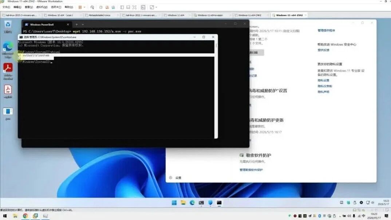Screen dimensions: 391x220
Task: Click the send Ctrl+Alt+Del toolbar icon
Action: point(92,7)
